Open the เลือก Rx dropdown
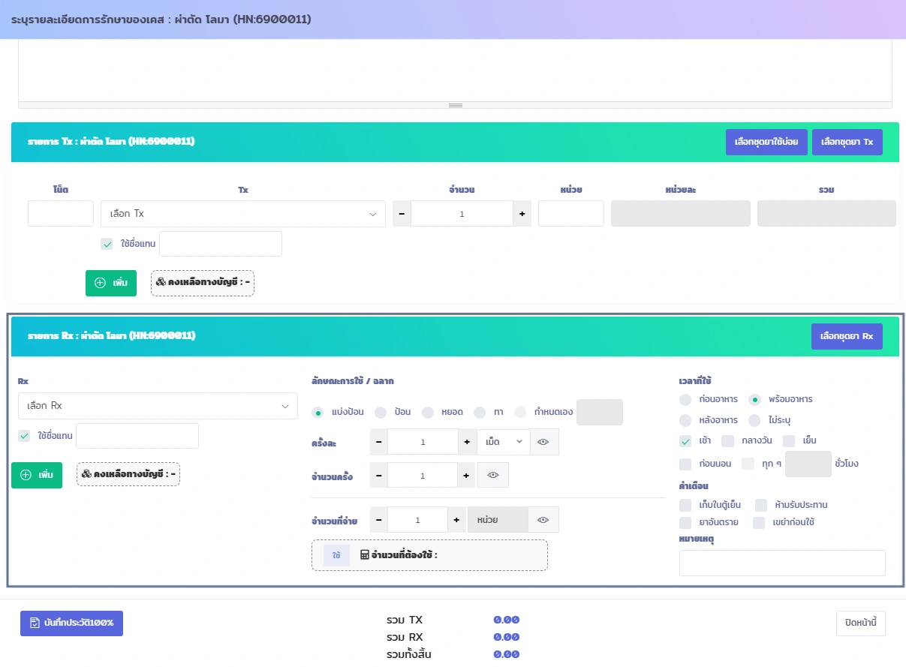 click(158, 406)
